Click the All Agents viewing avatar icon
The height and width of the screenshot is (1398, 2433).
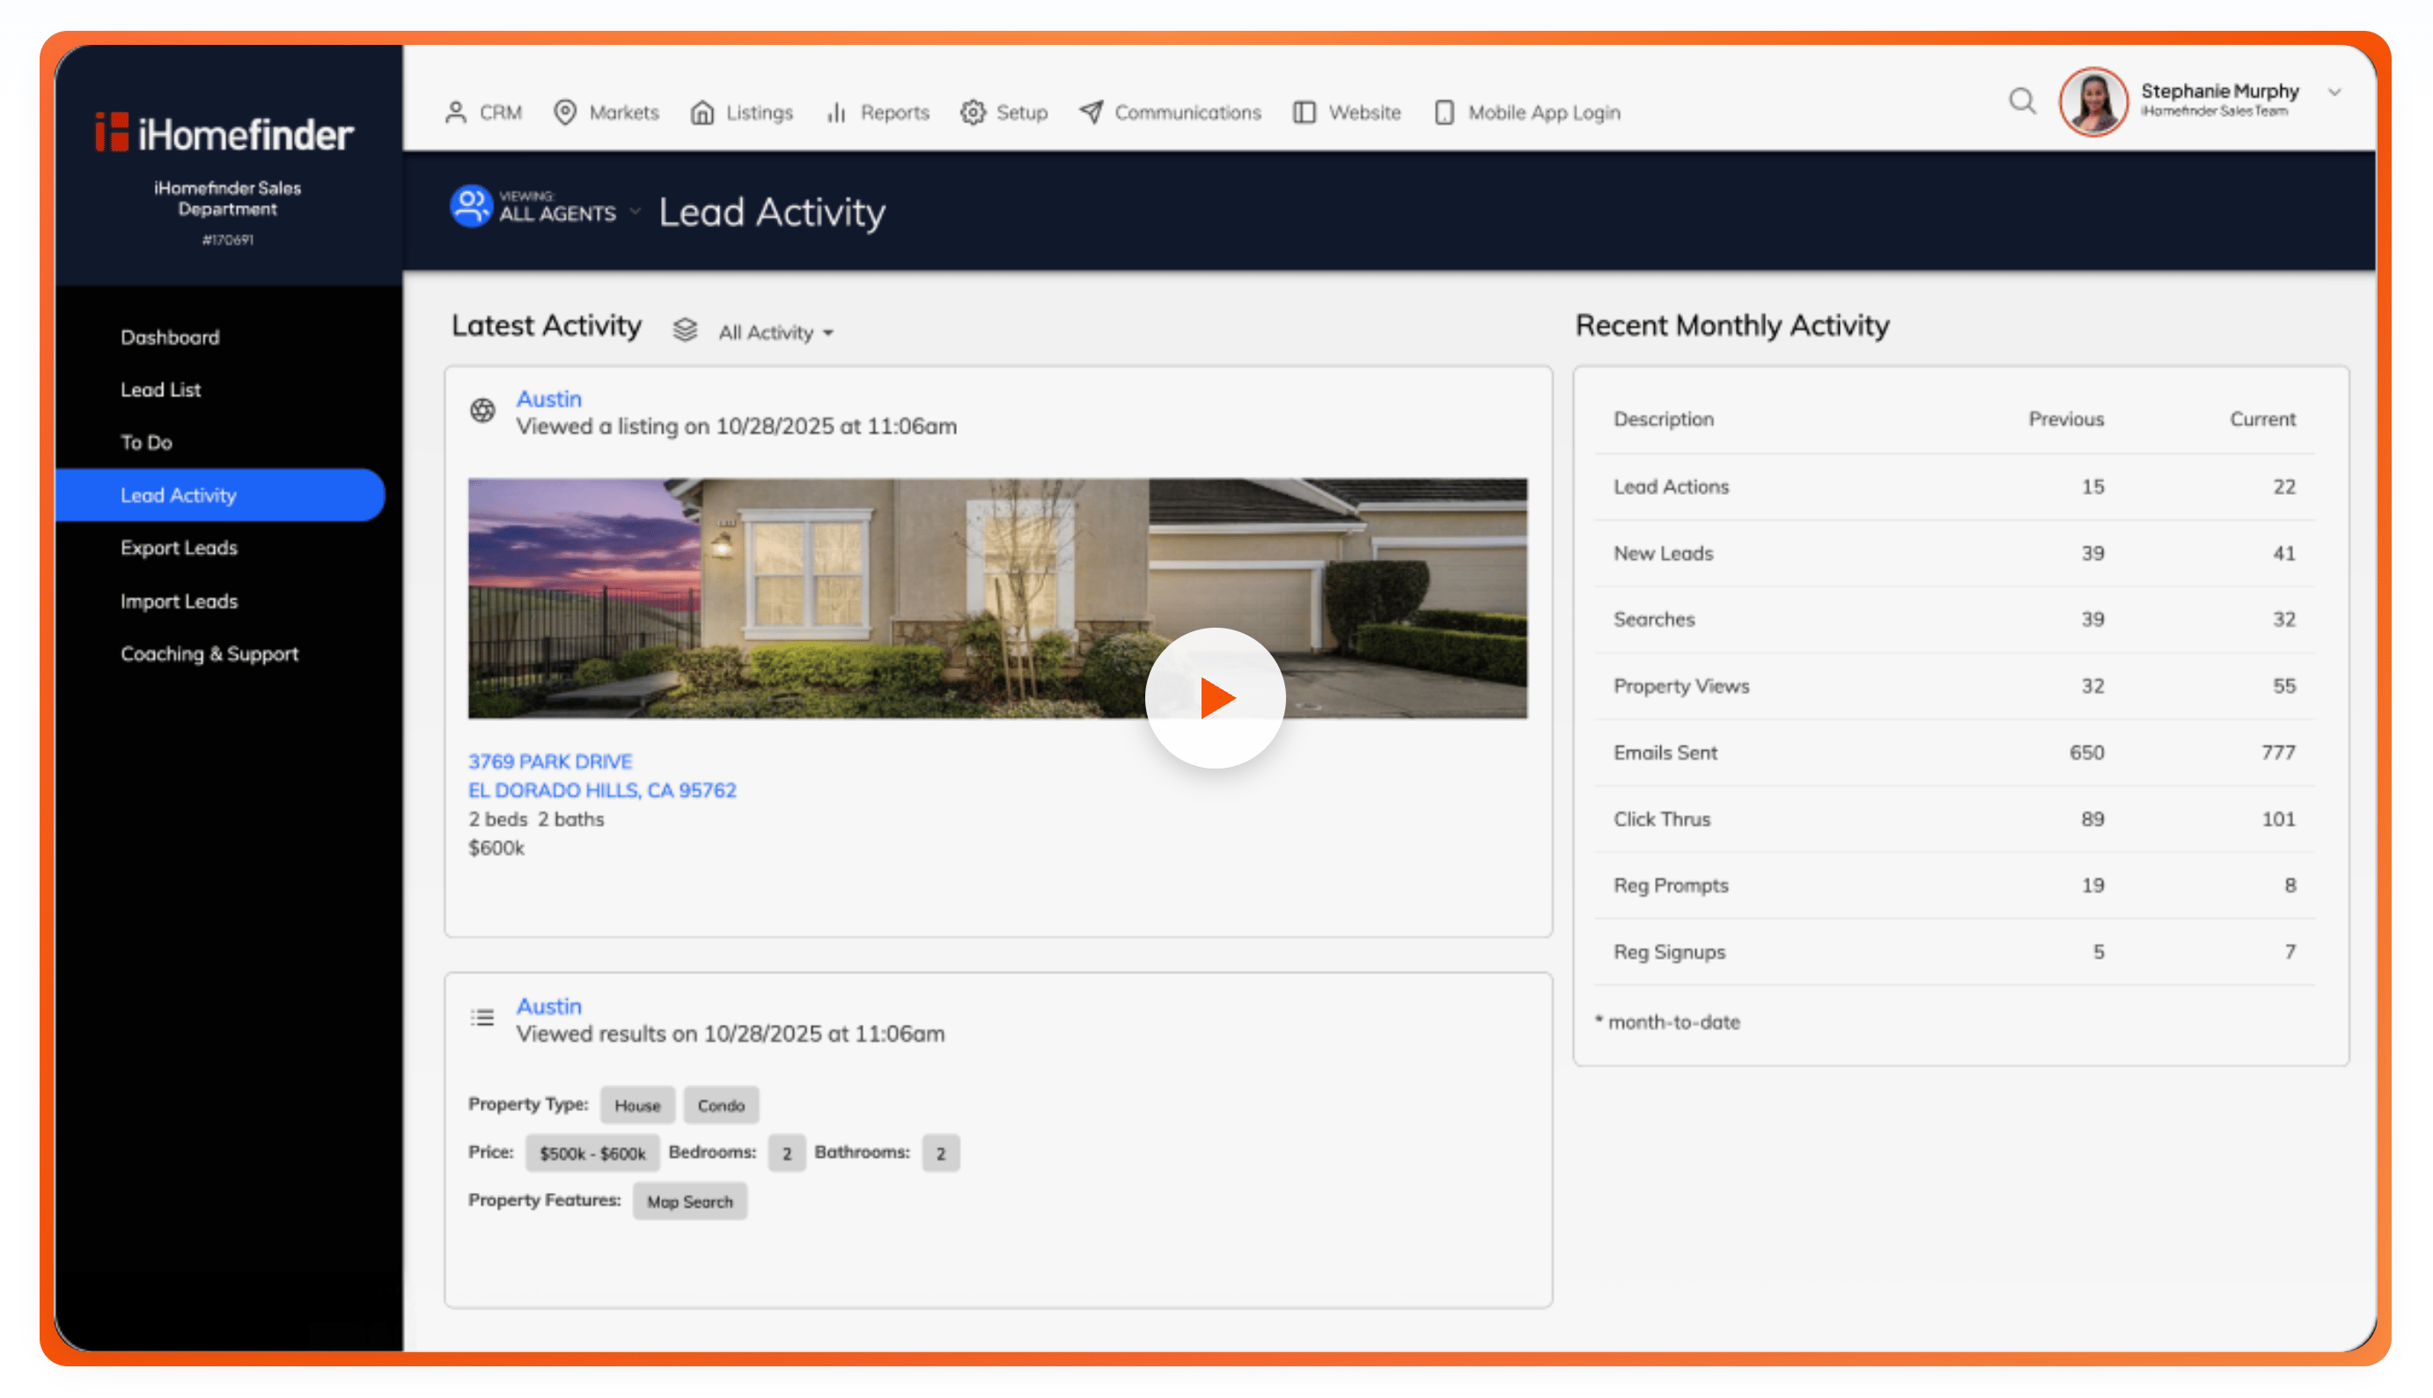(x=470, y=206)
